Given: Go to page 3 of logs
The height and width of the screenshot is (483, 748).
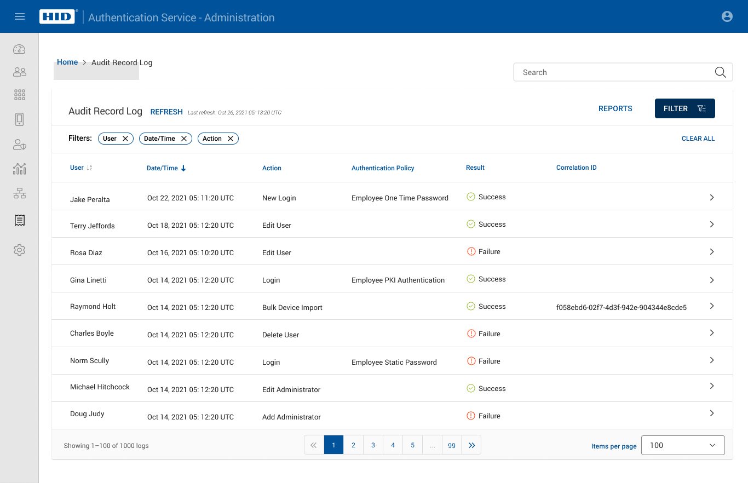Looking at the screenshot, I should [x=373, y=445].
